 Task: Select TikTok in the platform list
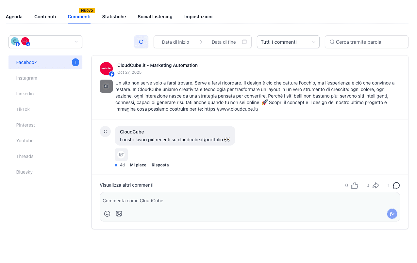(45, 109)
